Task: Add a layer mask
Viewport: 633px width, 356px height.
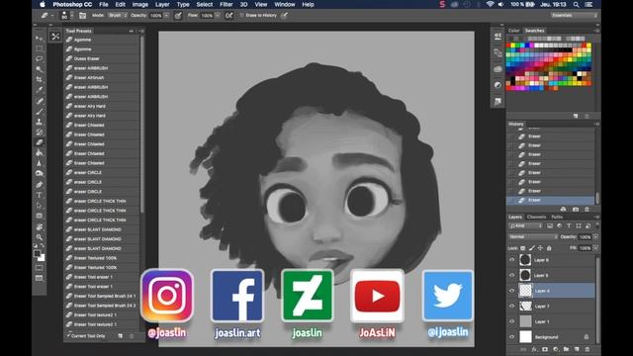Action: tap(545, 349)
